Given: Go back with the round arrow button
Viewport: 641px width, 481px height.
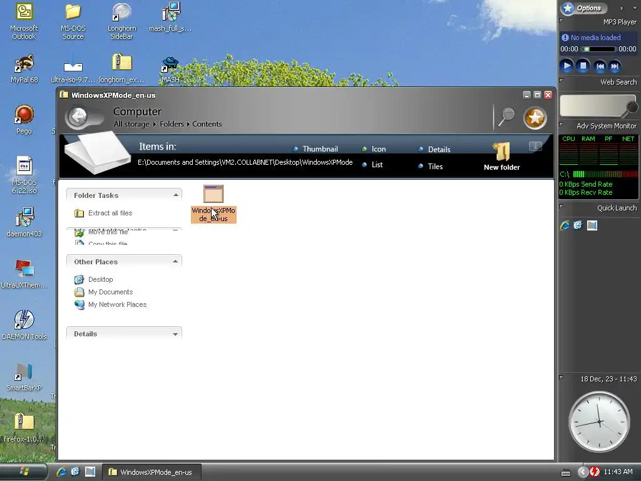Looking at the screenshot, I should (x=78, y=117).
